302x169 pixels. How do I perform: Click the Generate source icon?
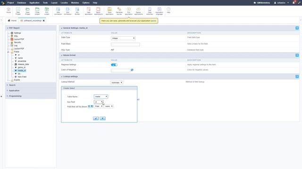coord(119,11)
